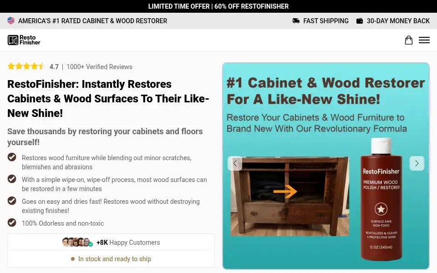Click the American flag icon
The image size is (437, 273).
(11, 20)
